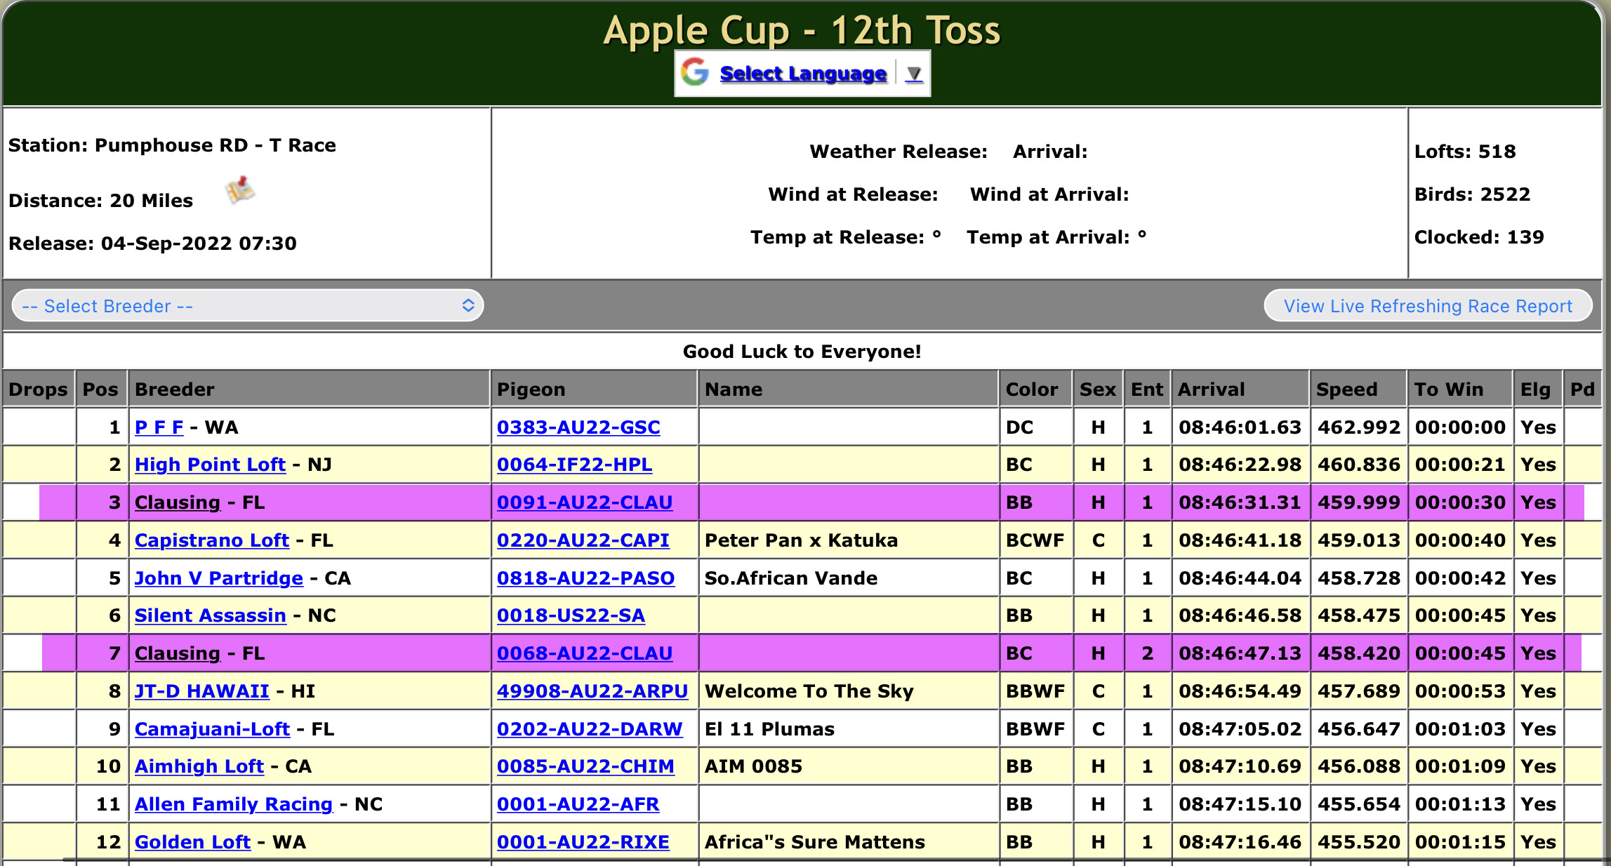
Task: Click the Arrival column header
Action: pyautogui.click(x=1210, y=389)
